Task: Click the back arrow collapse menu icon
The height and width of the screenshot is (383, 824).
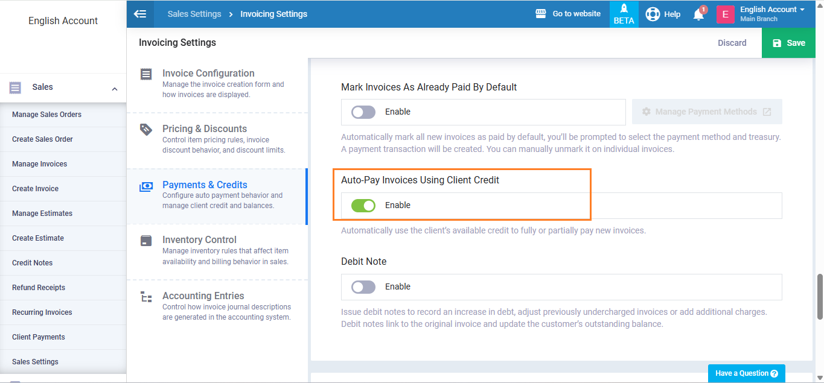Action: [140, 14]
